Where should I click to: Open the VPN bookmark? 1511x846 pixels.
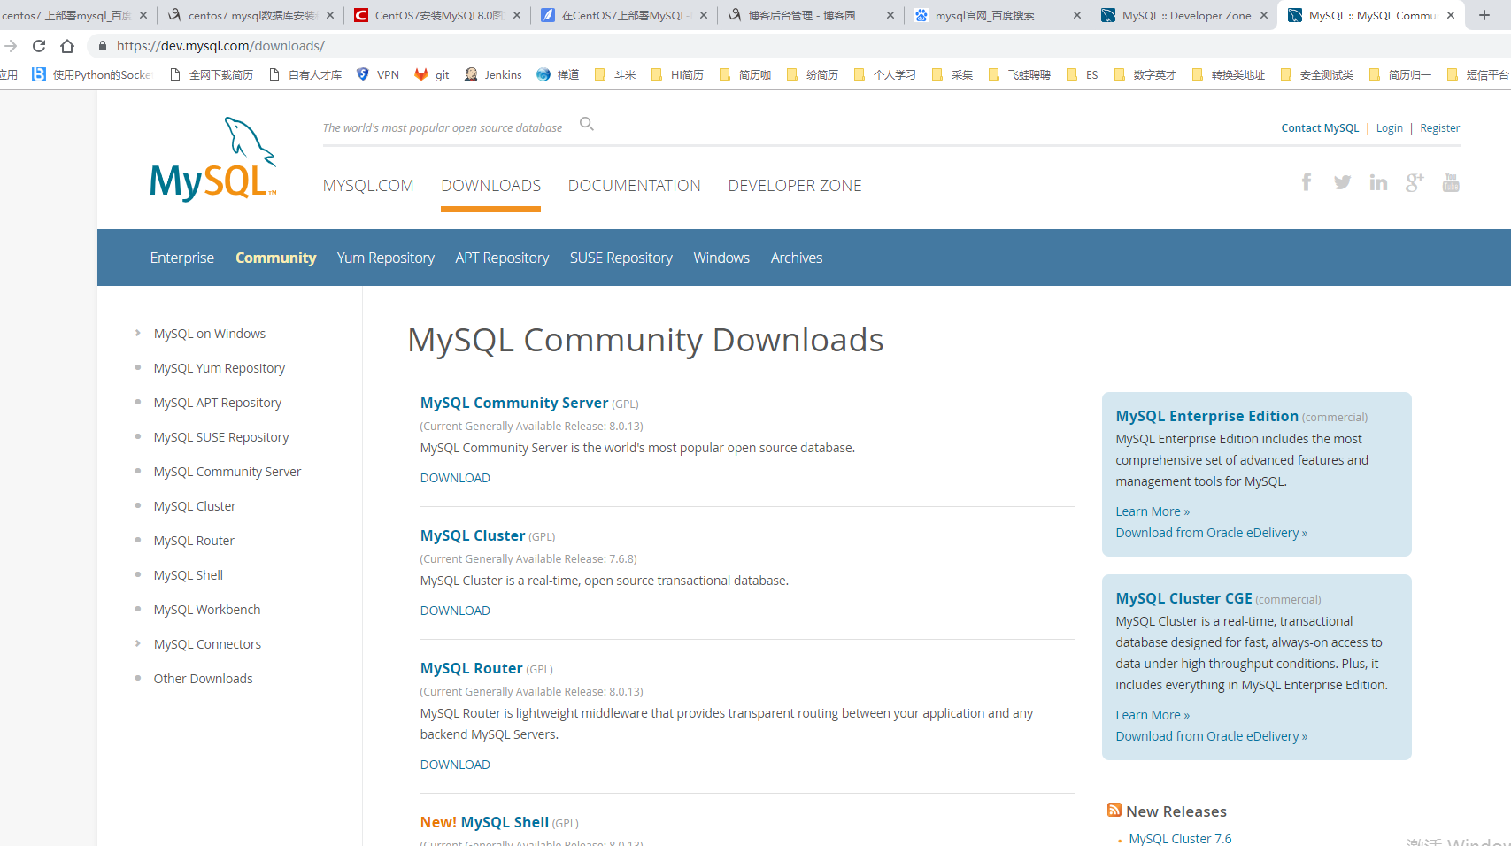click(x=377, y=75)
